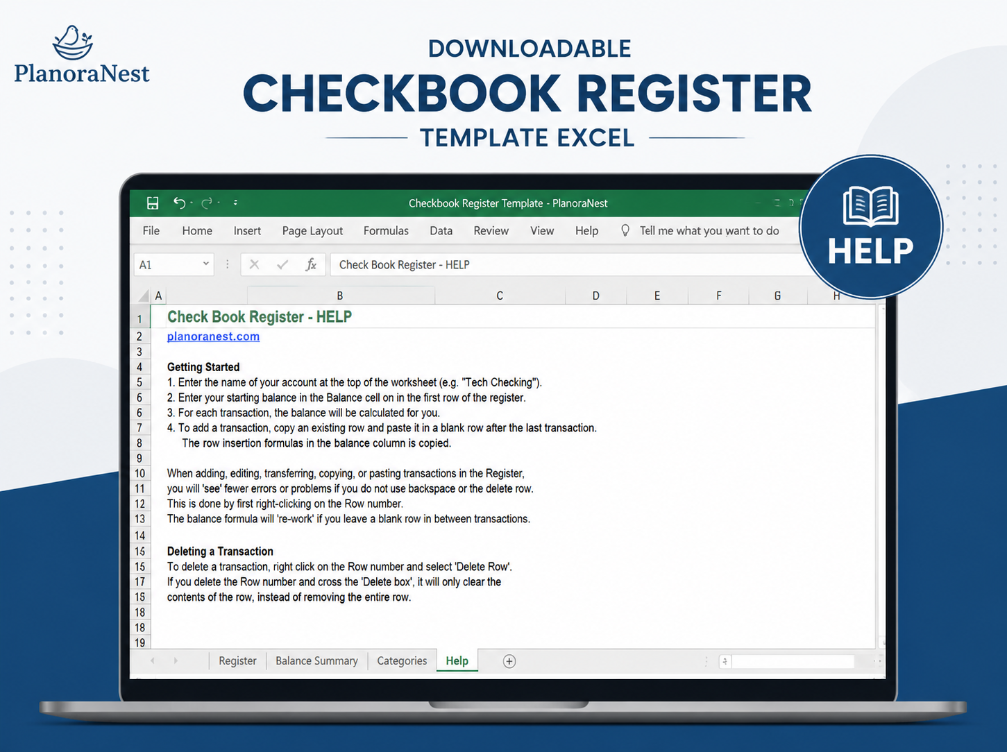1007x752 pixels.
Task: Select the Help sheet tab
Action: click(x=457, y=661)
